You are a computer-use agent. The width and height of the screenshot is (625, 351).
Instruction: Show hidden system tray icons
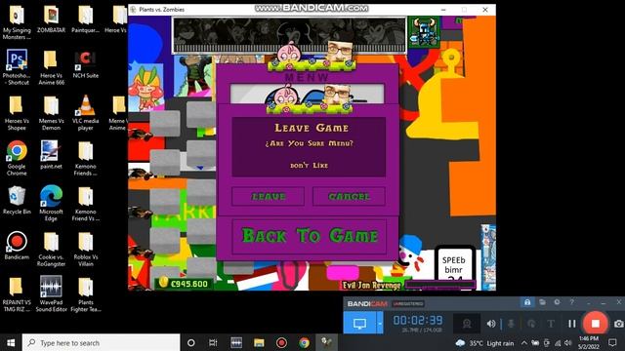click(x=523, y=343)
